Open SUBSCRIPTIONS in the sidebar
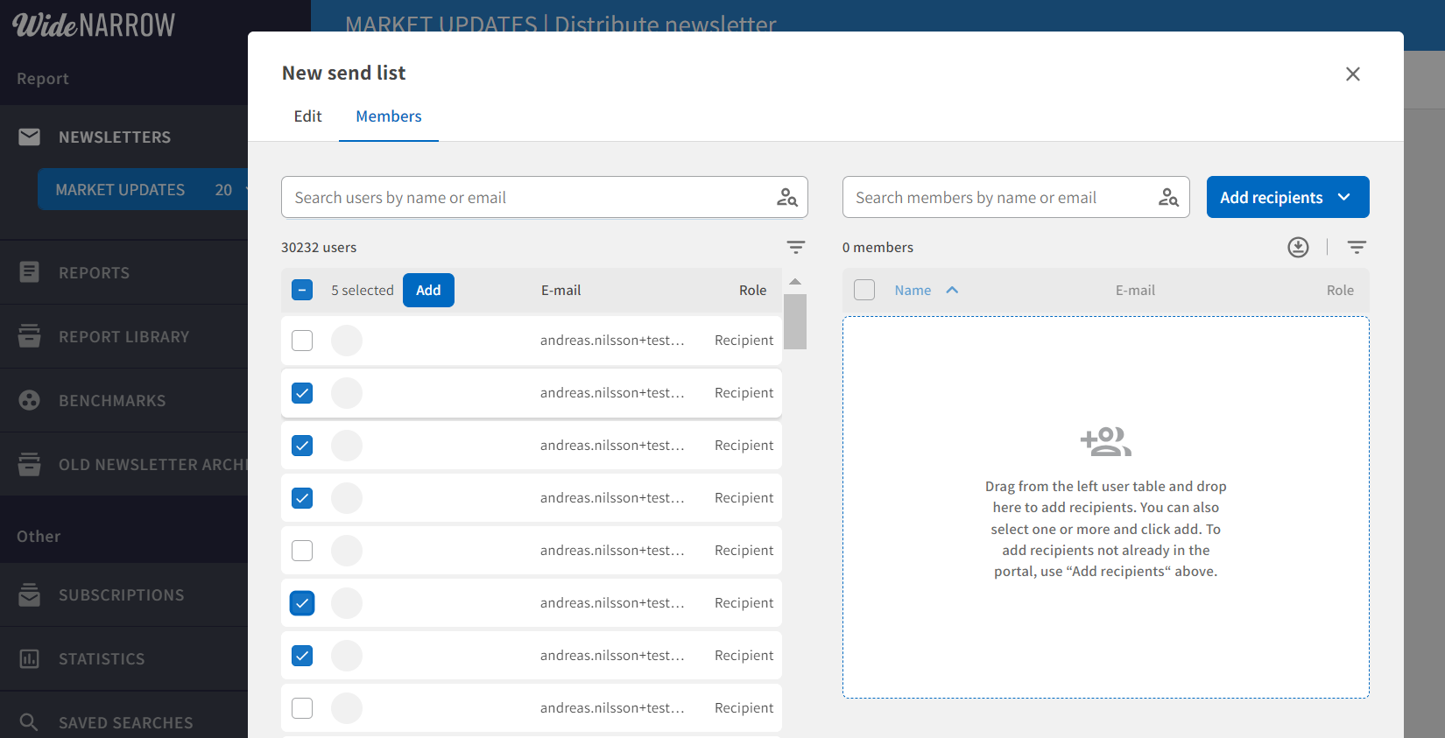The image size is (1445, 738). [123, 595]
